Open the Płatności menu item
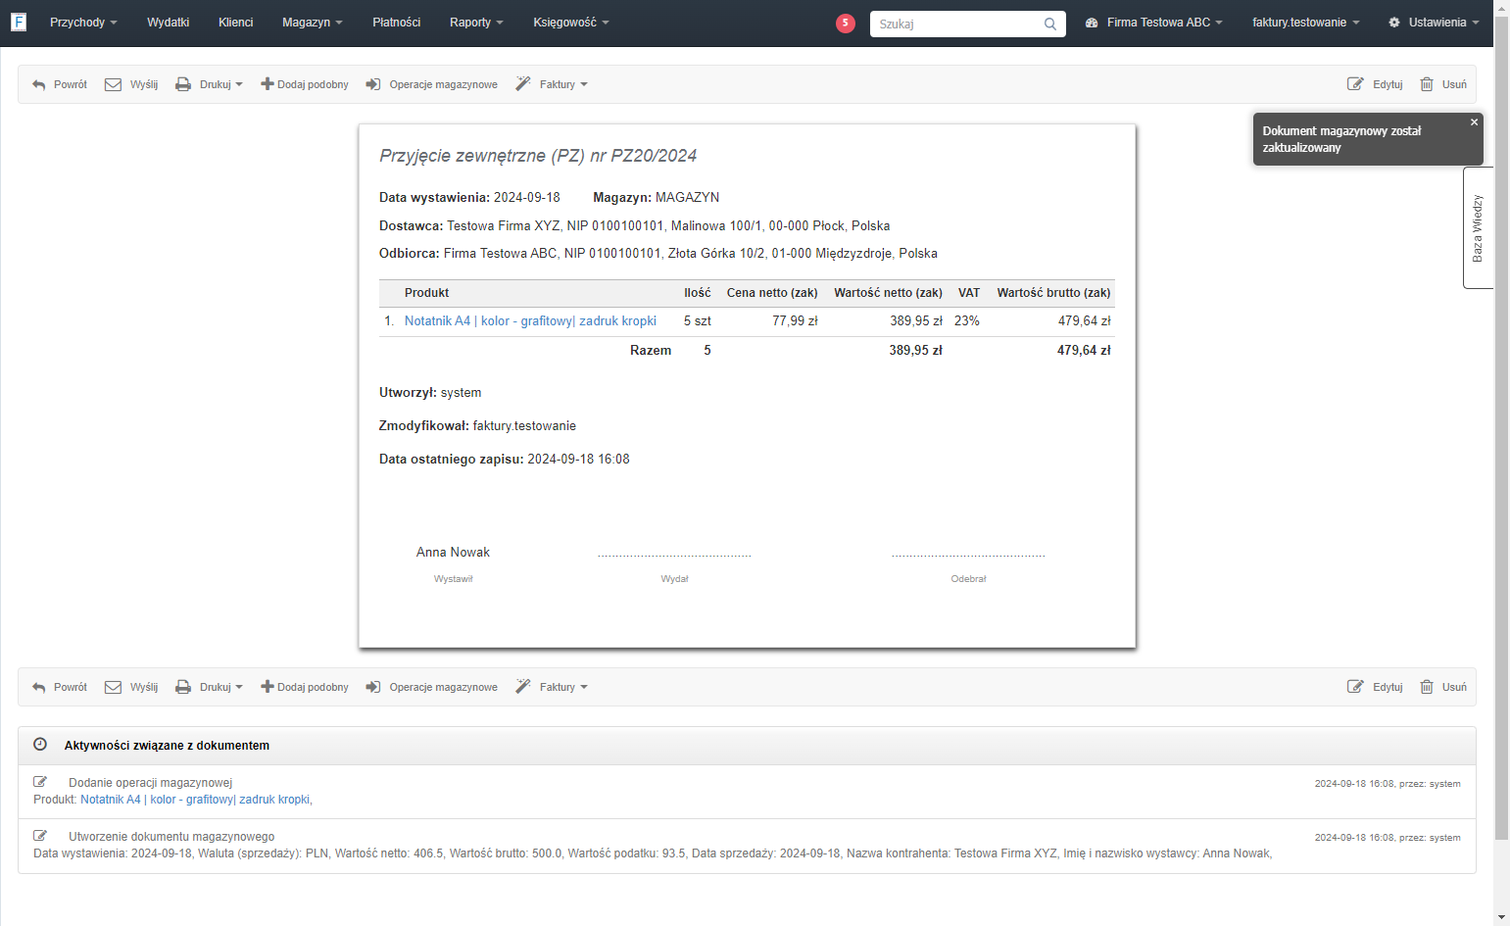This screenshot has width=1510, height=926. click(397, 23)
